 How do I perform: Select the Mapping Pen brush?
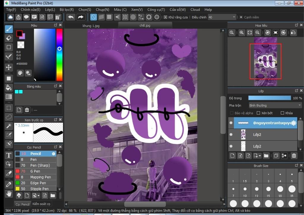[36, 177]
